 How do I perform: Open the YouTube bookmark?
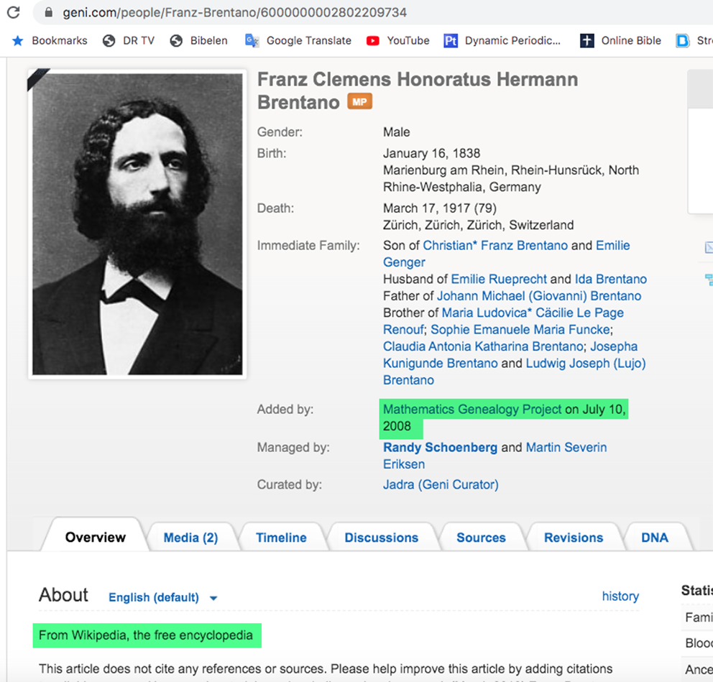point(398,40)
